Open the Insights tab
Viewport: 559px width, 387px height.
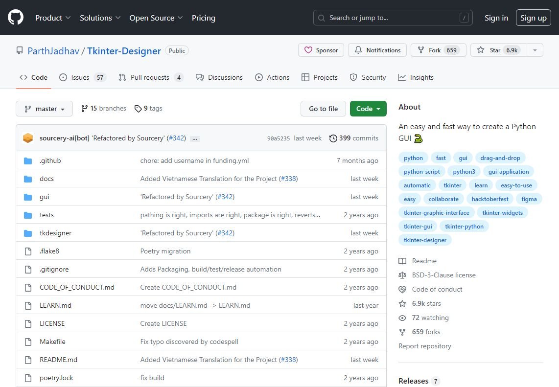[x=416, y=77]
